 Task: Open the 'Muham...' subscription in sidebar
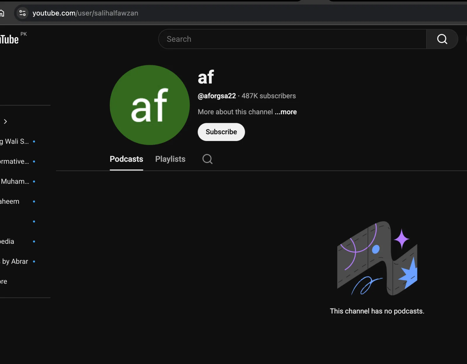(x=15, y=182)
